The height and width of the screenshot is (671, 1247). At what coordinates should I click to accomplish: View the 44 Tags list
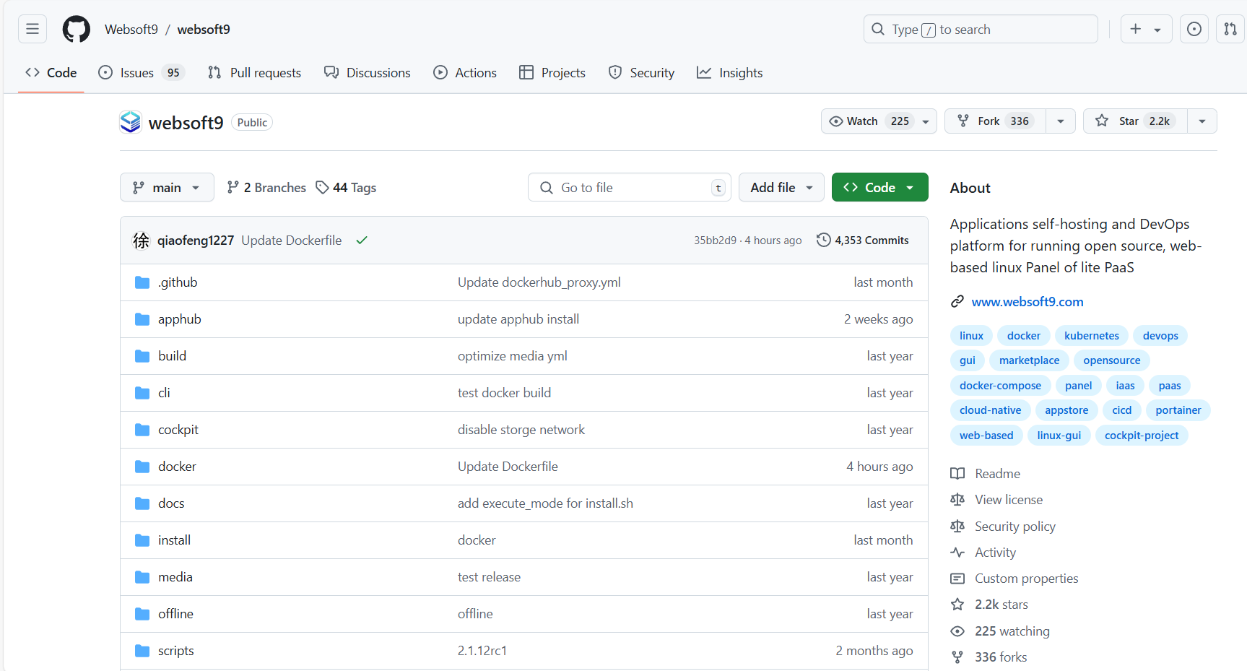(x=347, y=188)
